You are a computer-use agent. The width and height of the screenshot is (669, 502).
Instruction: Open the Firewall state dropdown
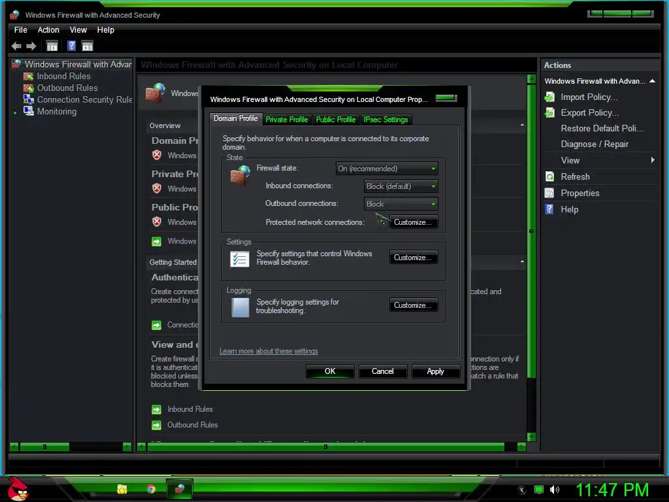[387, 169]
